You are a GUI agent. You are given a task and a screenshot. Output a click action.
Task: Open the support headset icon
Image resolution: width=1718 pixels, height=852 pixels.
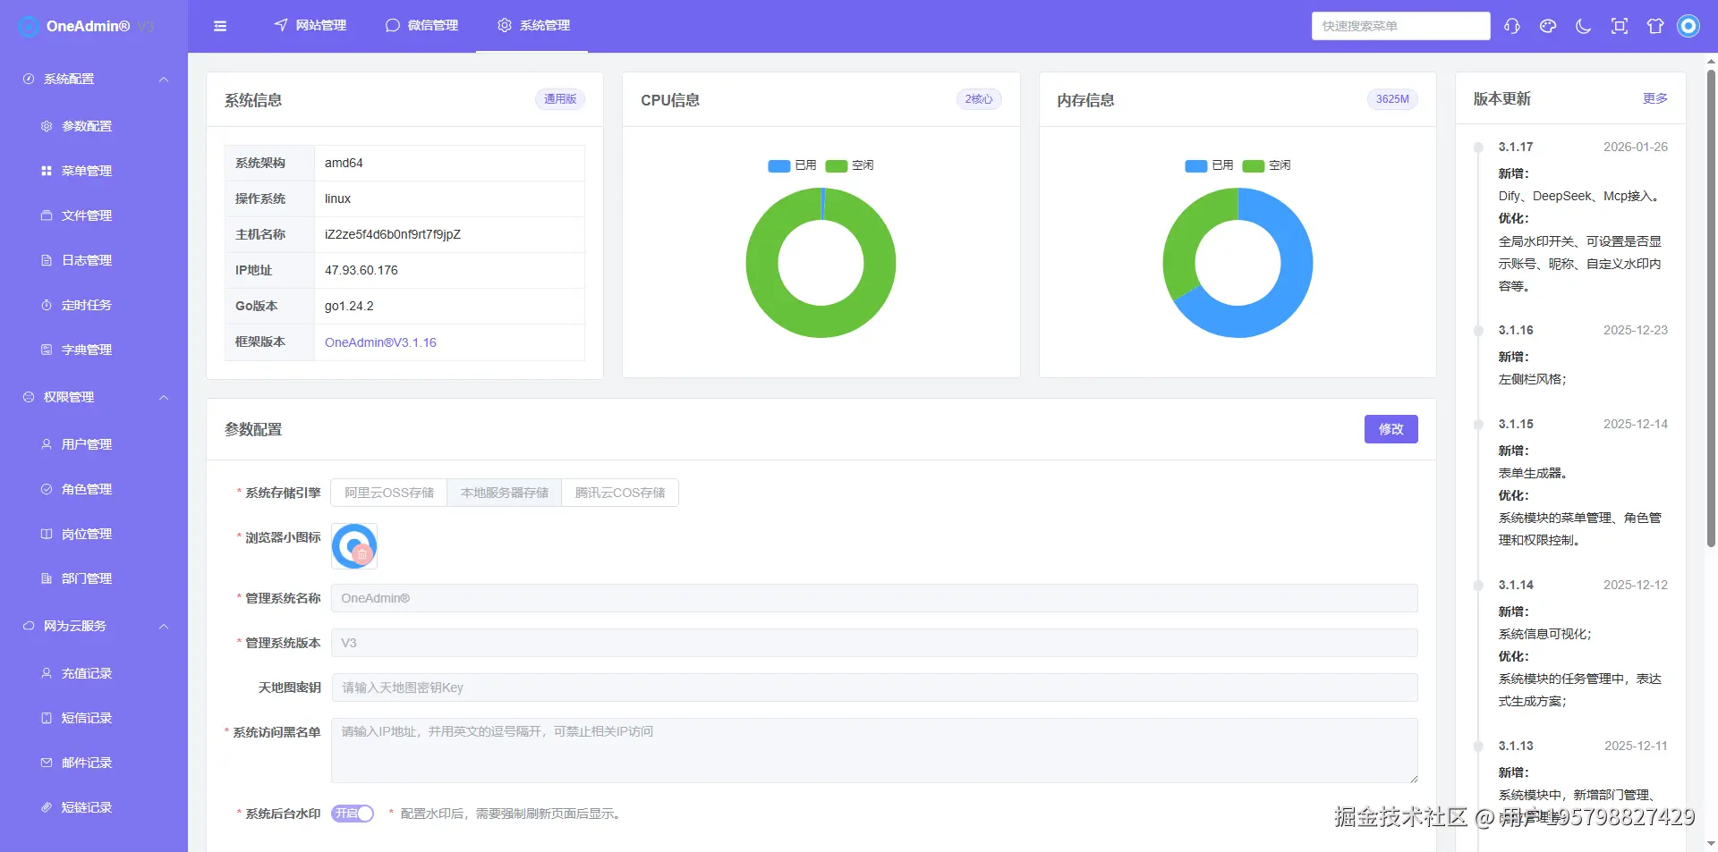[x=1511, y=26]
